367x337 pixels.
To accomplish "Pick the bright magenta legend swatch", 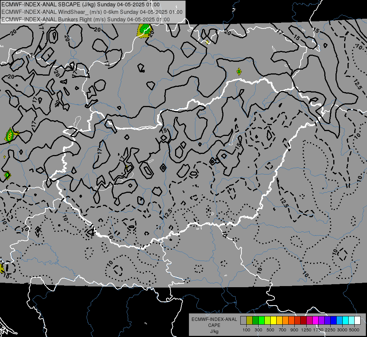I will pos(315,321).
